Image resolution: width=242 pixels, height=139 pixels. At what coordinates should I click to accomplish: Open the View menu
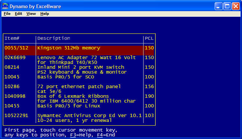(x=31, y=14)
